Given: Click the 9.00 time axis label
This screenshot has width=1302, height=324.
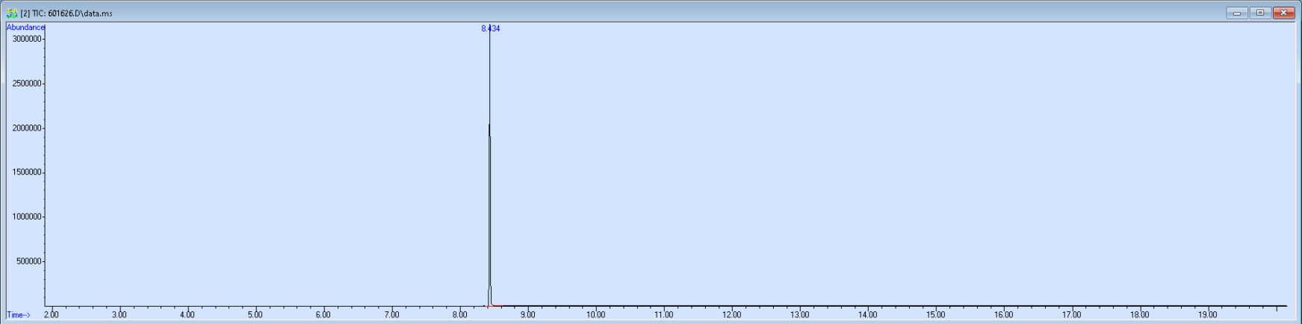Looking at the screenshot, I should click(x=527, y=315).
